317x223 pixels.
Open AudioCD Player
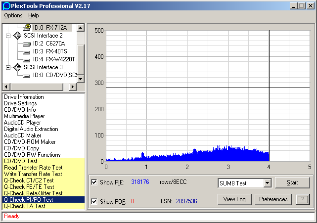(22, 123)
